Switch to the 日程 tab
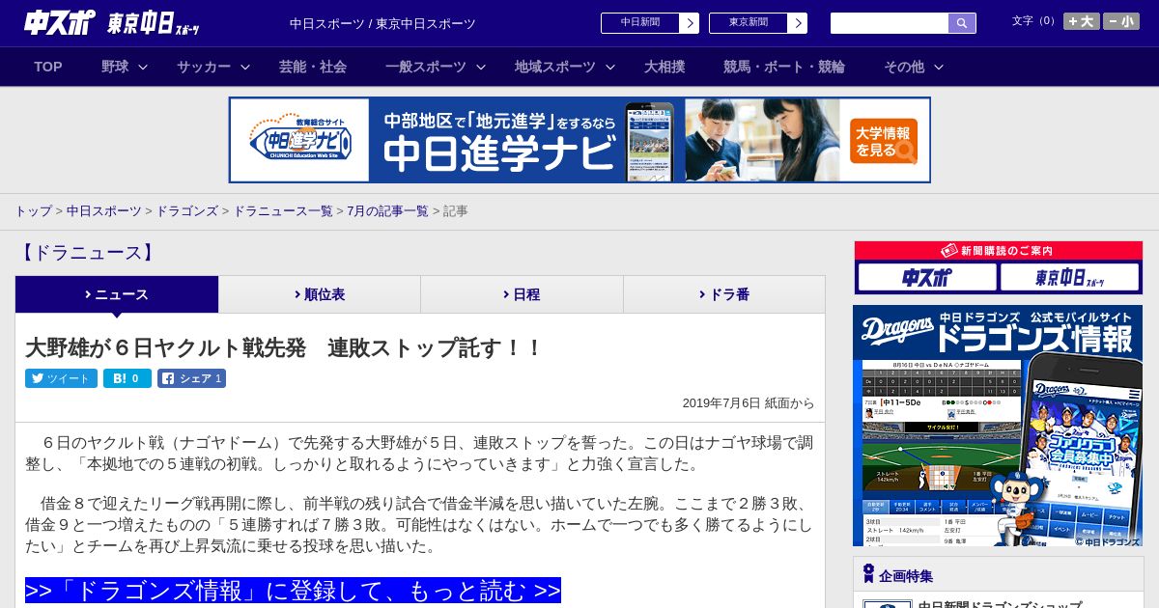Viewport: 1159px width, 608px height. 522,294
